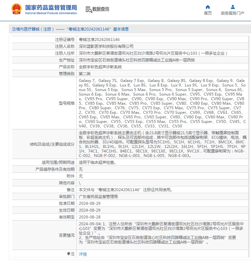Select management category value 第二类

pos(85,73)
